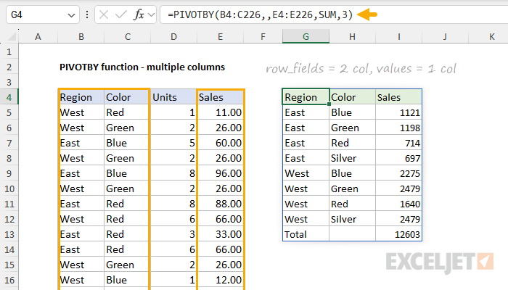Select column B header
This screenshot has height=290, width=508.
point(81,36)
